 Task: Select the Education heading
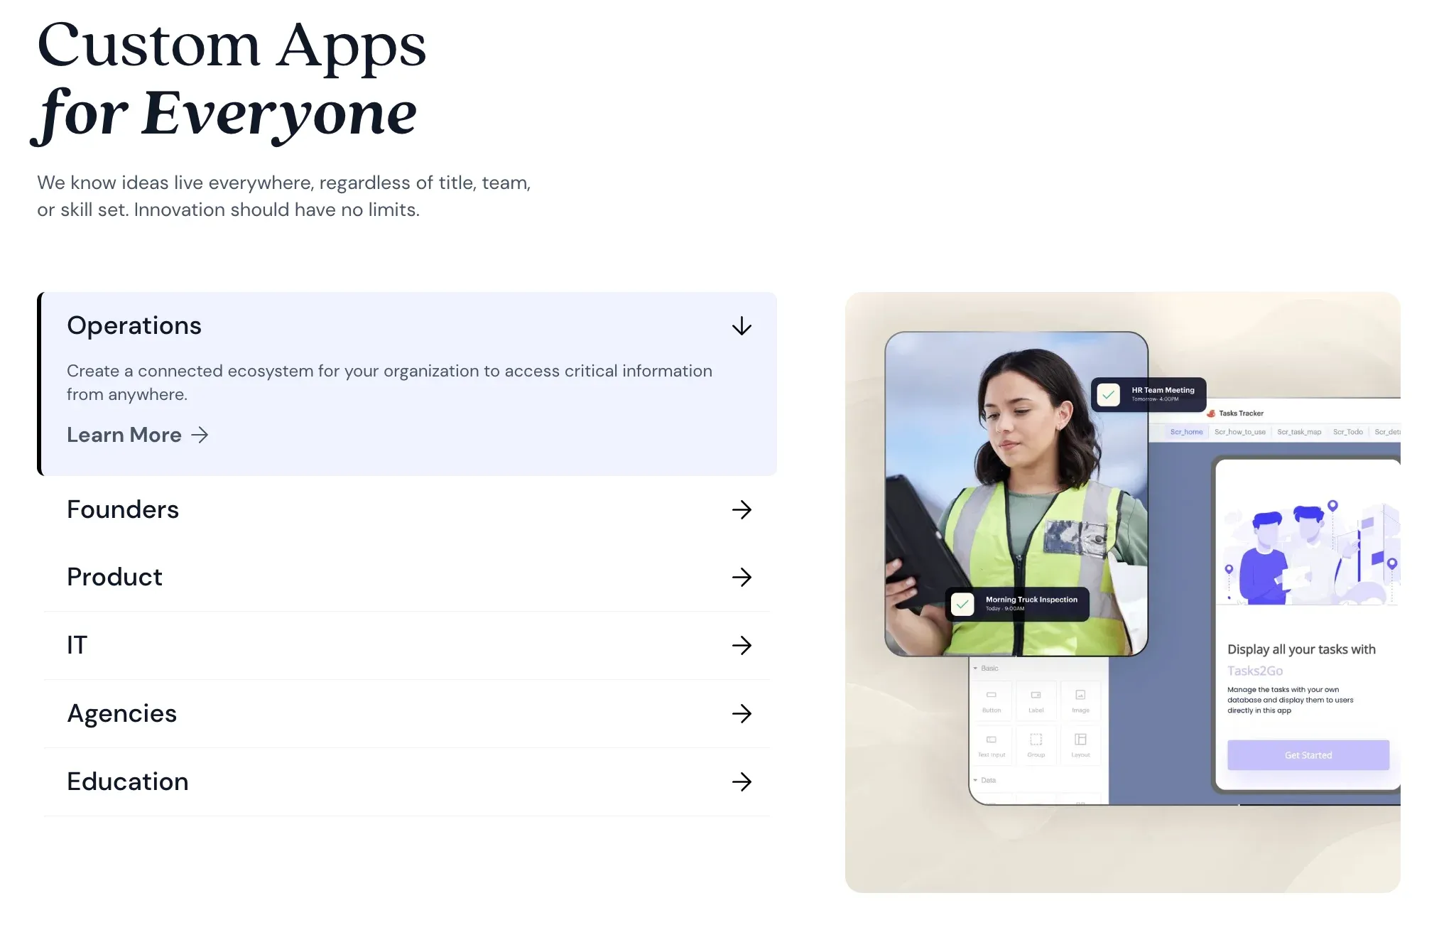pyautogui.click(x=128, y=781)
